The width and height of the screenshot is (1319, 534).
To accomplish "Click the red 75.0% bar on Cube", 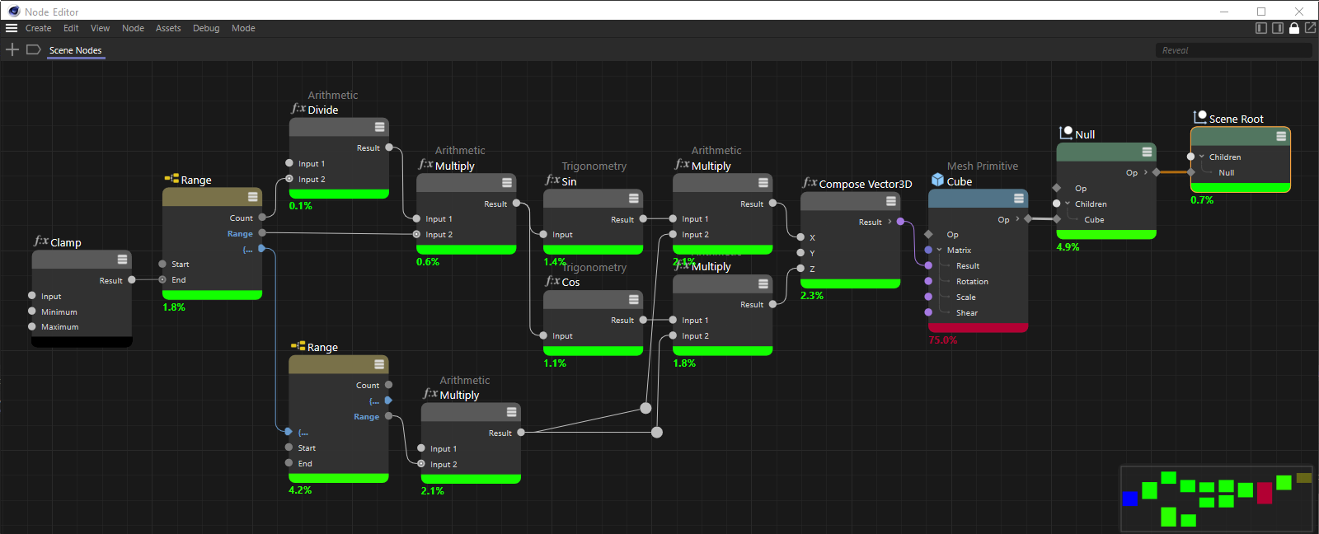I will point(978,328).
